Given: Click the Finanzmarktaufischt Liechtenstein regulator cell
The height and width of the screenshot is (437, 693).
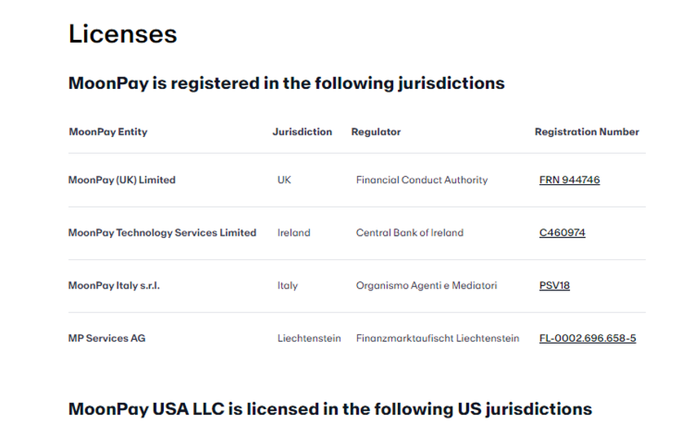Looking at the screenshot, I should (437, 338).
